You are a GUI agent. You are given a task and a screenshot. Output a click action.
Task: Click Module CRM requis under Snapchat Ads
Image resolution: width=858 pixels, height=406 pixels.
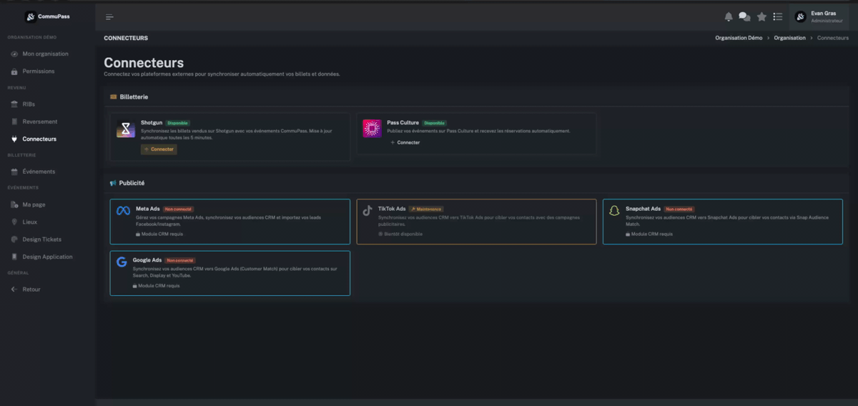(649, 234)
